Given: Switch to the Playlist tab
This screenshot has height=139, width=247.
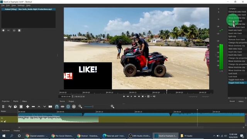Looking at the screenshot, I should tap(15, 101).
